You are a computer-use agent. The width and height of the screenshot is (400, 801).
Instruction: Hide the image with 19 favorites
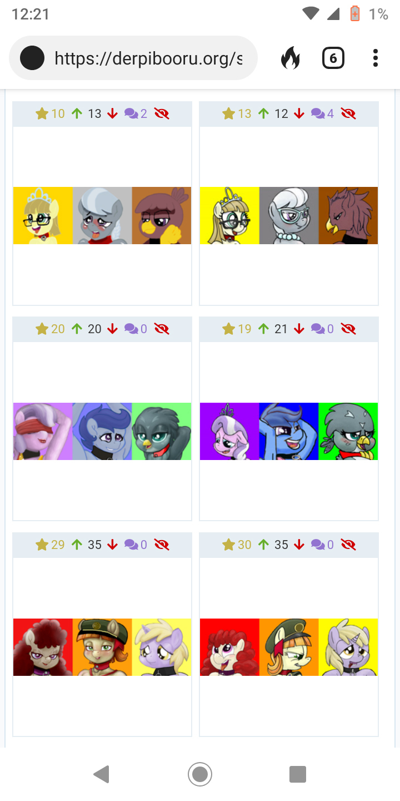(348, 329)
